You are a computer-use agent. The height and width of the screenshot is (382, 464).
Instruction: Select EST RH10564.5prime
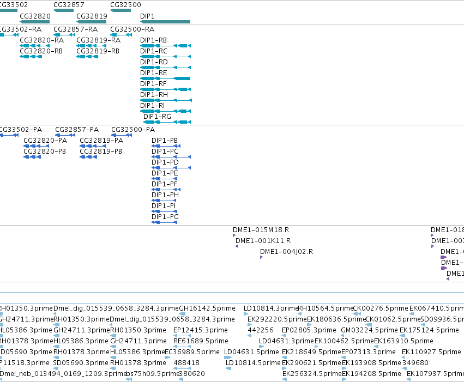click(x=326, y=308)
